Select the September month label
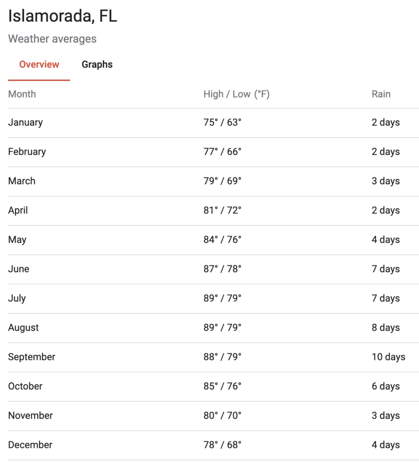Viewport: 419px width, 467px height. 31,357
